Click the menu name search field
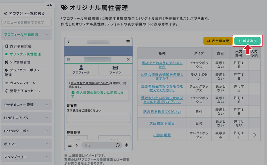This screenshot has width=267, height=165. point(26,22)
